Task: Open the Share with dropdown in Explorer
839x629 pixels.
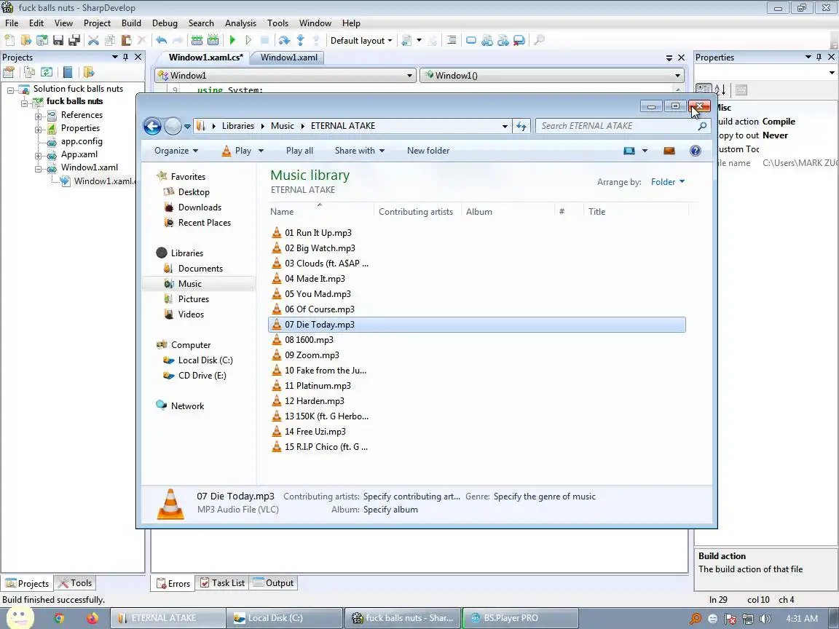Action: 360,151
